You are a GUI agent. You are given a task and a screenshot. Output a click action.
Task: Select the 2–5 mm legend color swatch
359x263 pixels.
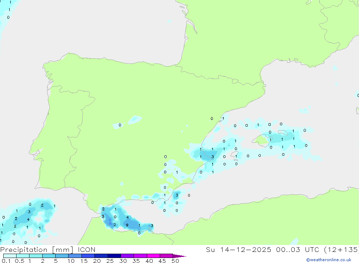(x=49, y=256)
